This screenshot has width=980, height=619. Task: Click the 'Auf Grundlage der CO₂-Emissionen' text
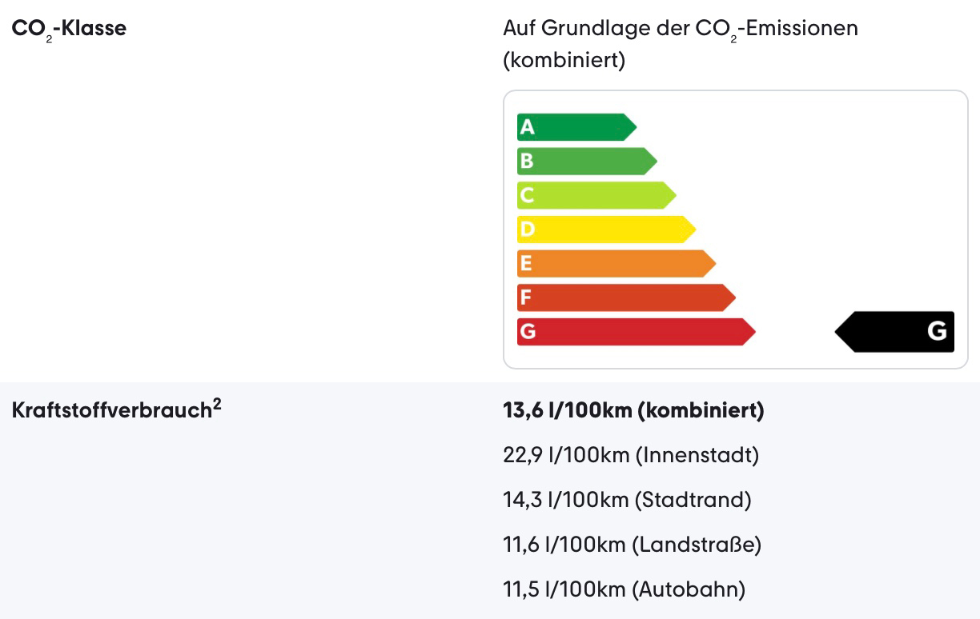680,29
